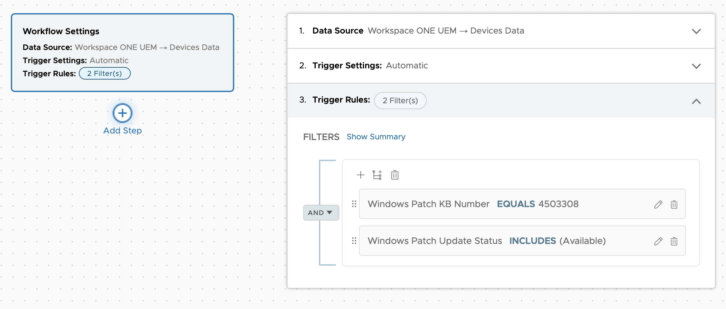Open the AND operator dropdown
The width and height of the screenshot is (726, 309).
[x=321, y=213]
